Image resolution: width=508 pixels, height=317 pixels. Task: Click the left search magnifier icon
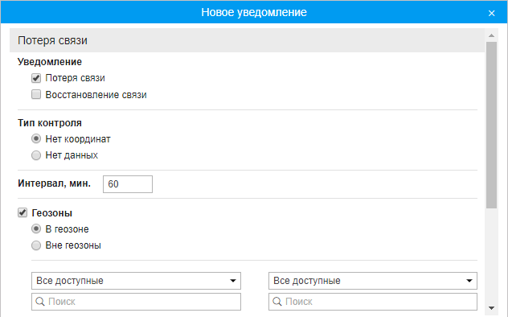coord(40,302)
